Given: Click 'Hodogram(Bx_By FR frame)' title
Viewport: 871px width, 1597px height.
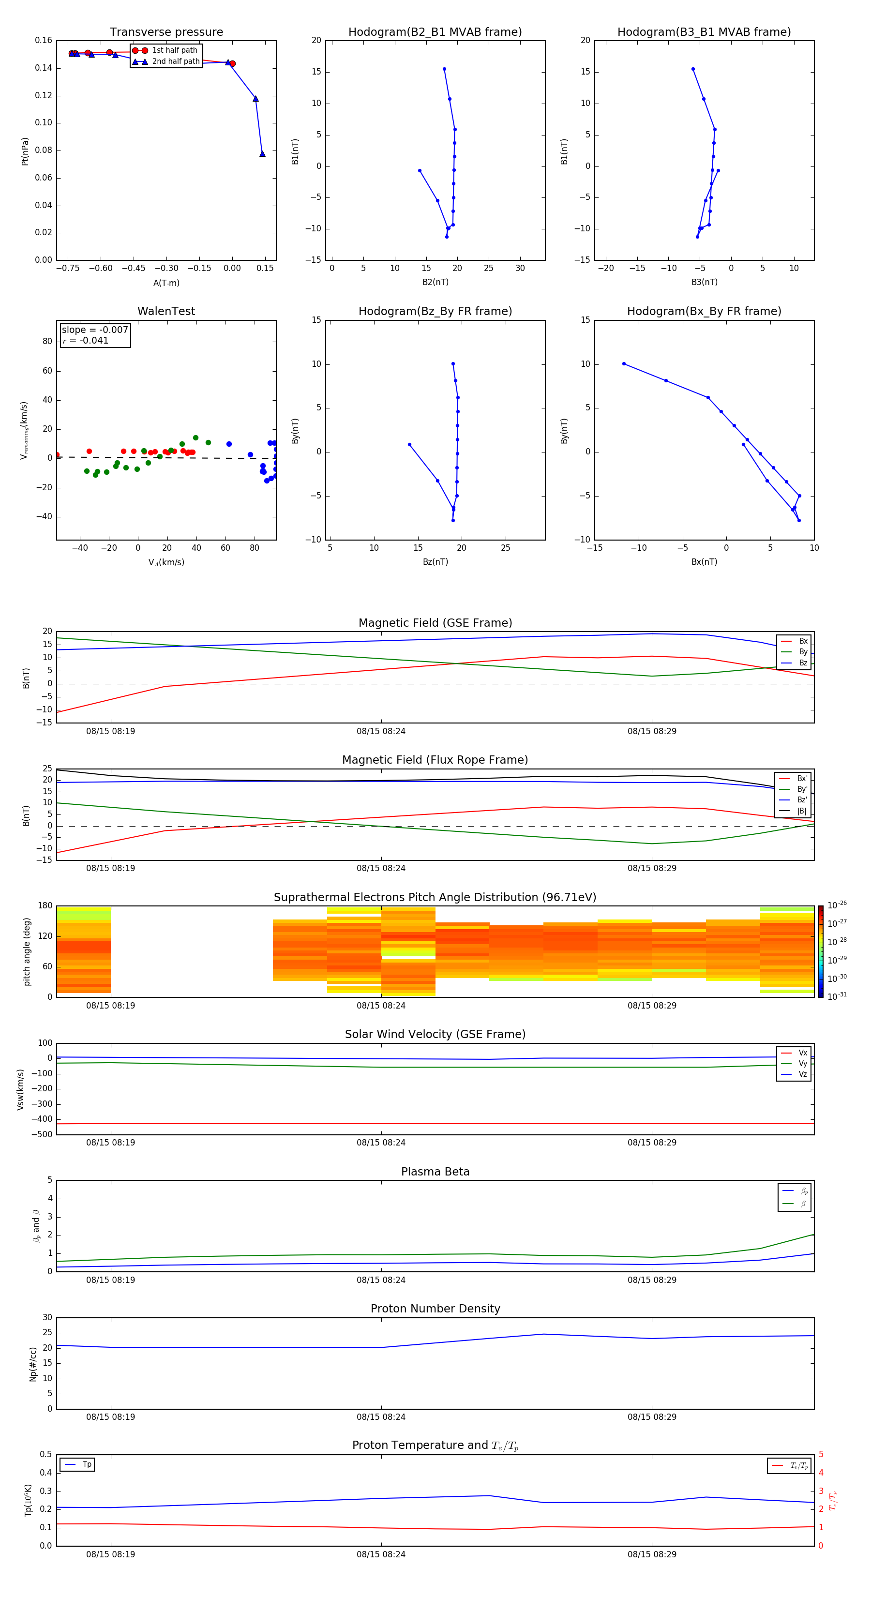Looking at the screenshot, I should click(x=704, y=311).
